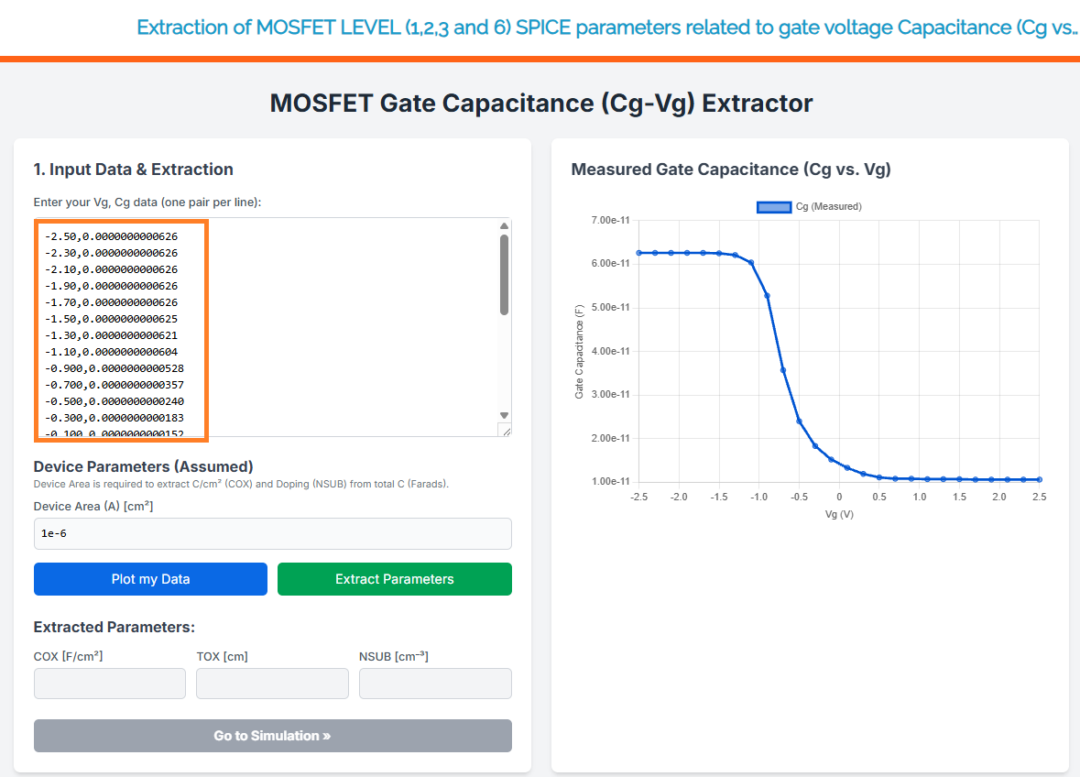Click the TOX output field
The image size is (1080, 777).
272,684
